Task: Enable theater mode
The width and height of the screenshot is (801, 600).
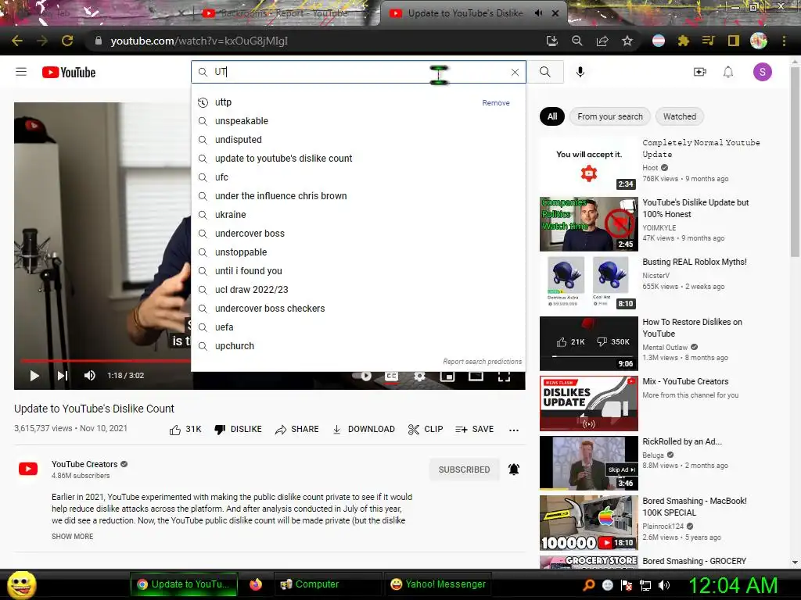Action: click(476, 377)
